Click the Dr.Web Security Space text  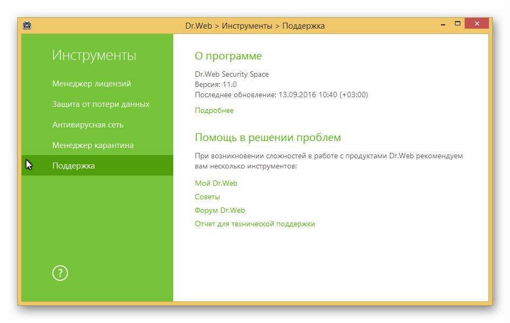pos(232,74)
